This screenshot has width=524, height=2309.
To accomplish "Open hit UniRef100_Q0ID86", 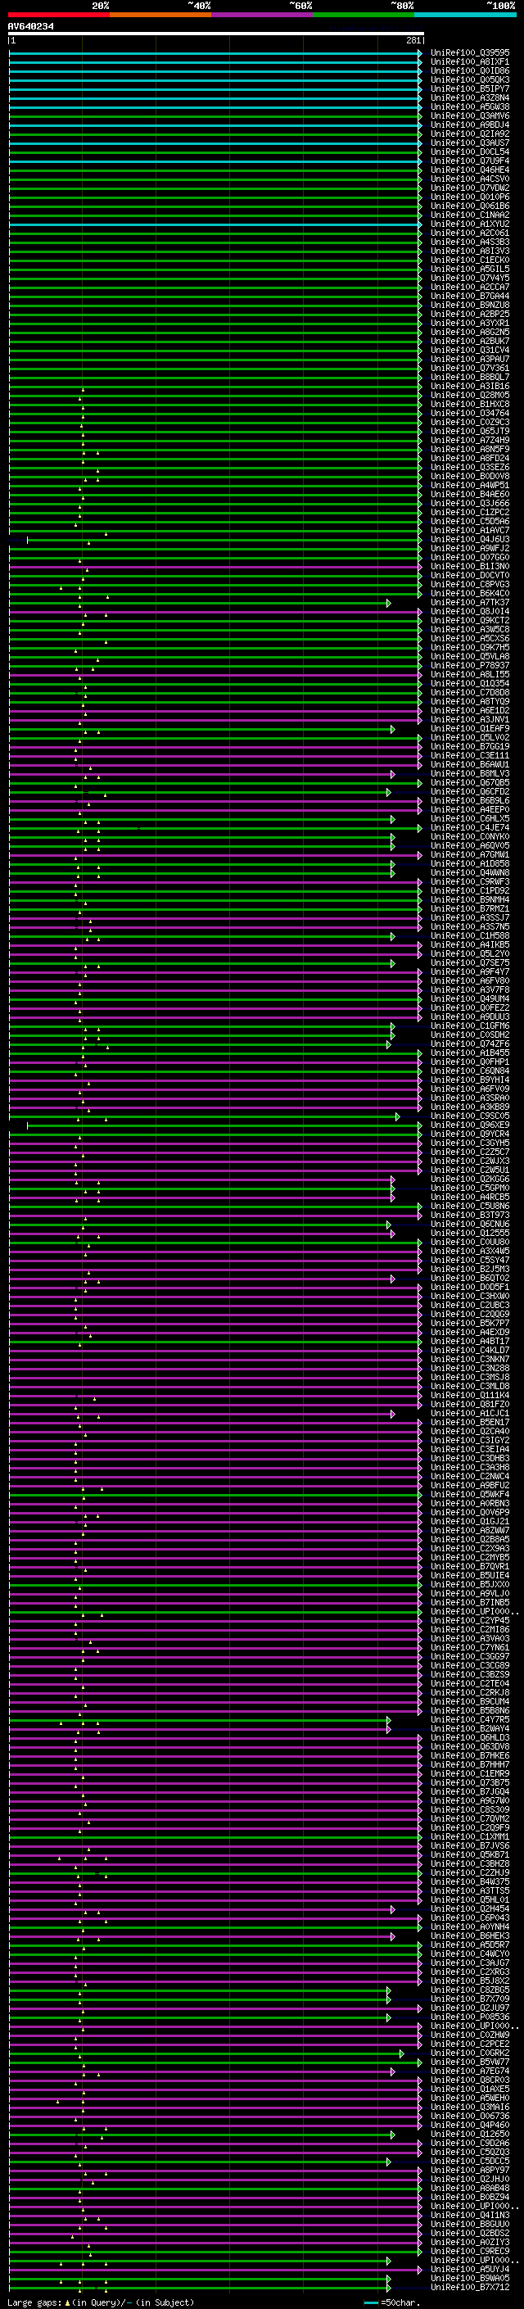I will click(x=469, y=70).
